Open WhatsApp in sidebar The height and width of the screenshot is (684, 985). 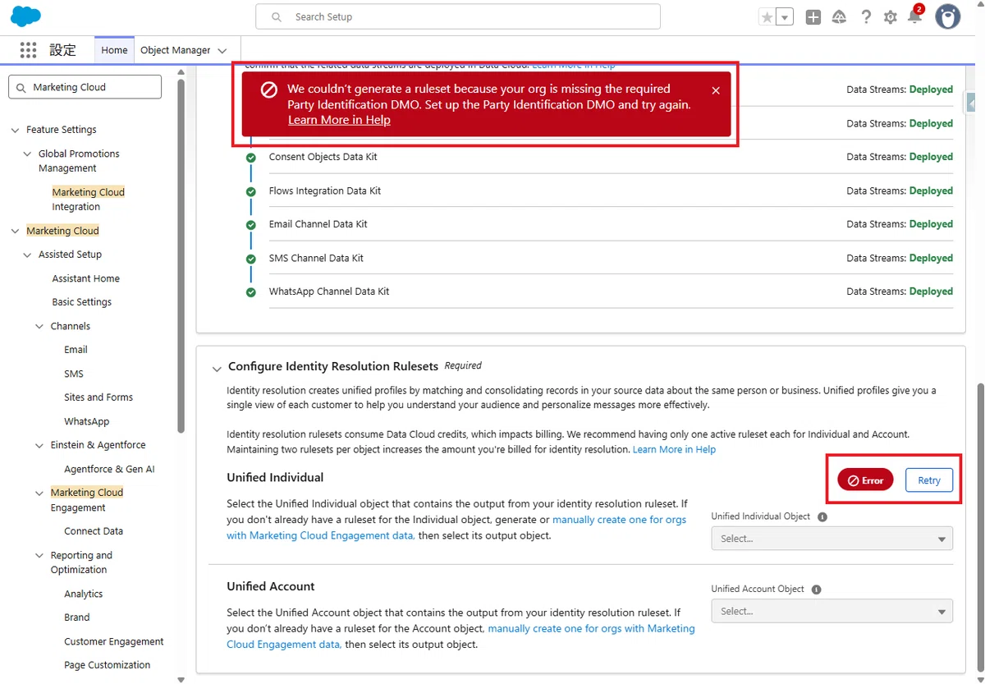pos(86,421)
